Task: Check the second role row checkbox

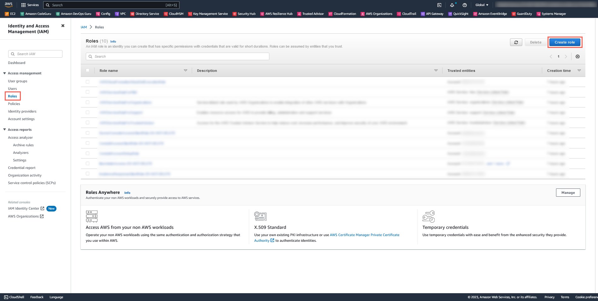Action: pos(88,92)
